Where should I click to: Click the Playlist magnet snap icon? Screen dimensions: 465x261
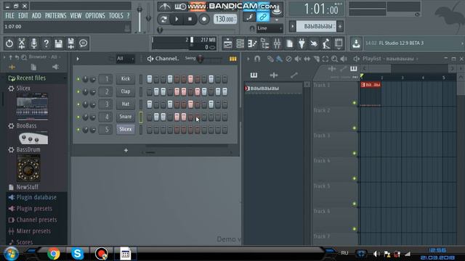point(257,59)
